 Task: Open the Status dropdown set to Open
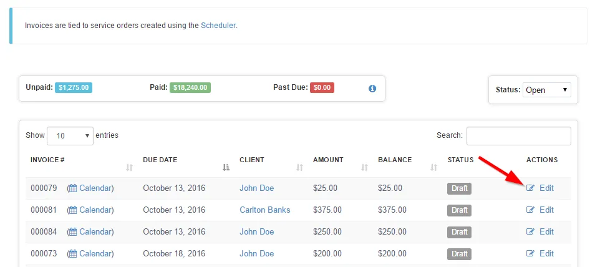(547, 90)
